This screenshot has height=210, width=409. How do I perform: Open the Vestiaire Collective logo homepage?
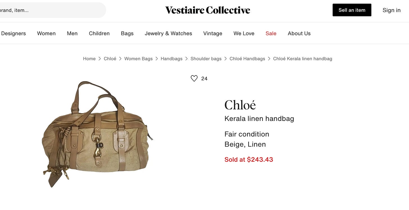coord(208,10)
